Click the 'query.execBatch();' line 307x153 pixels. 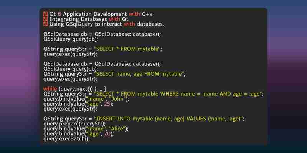pos(66,139)
